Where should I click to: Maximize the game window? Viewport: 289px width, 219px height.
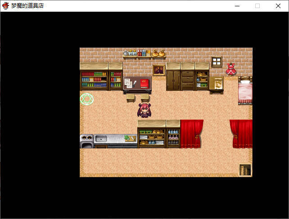tap(257, 6)
